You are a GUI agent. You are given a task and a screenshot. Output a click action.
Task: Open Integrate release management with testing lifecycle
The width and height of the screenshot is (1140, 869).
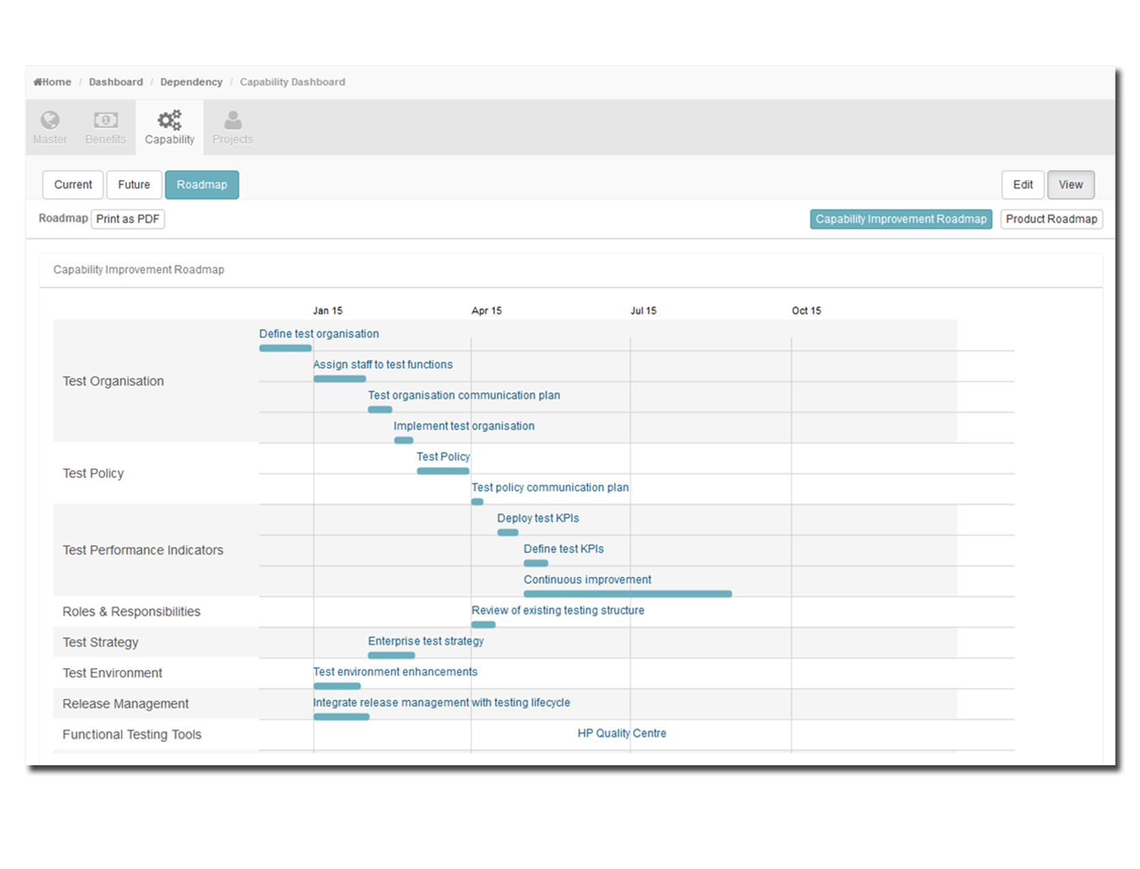441,702
